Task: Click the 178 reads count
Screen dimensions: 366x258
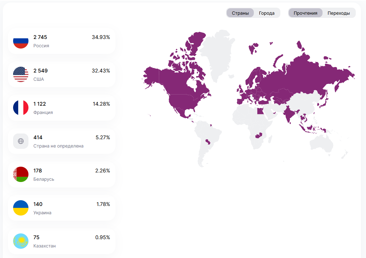Action: 38,171
